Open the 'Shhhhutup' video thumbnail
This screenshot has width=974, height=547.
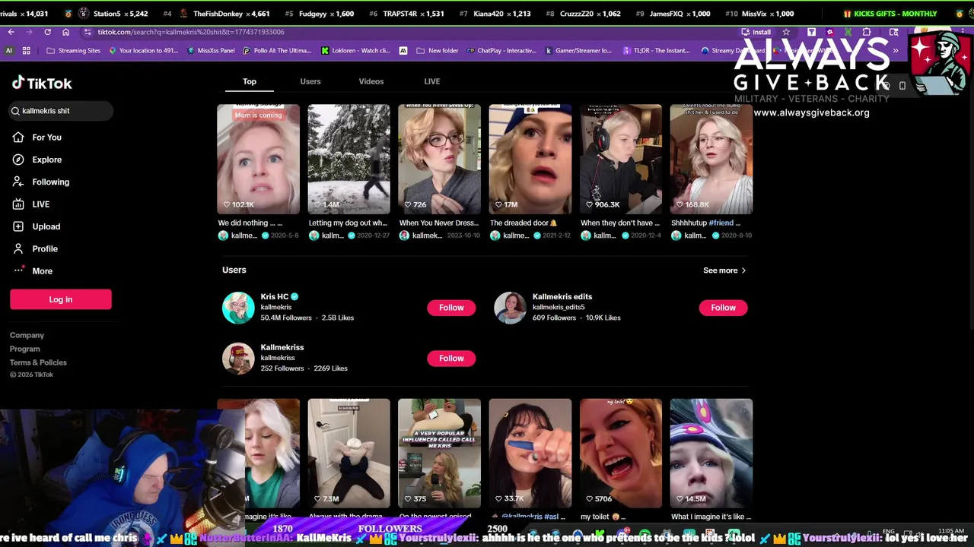point(711,159)
